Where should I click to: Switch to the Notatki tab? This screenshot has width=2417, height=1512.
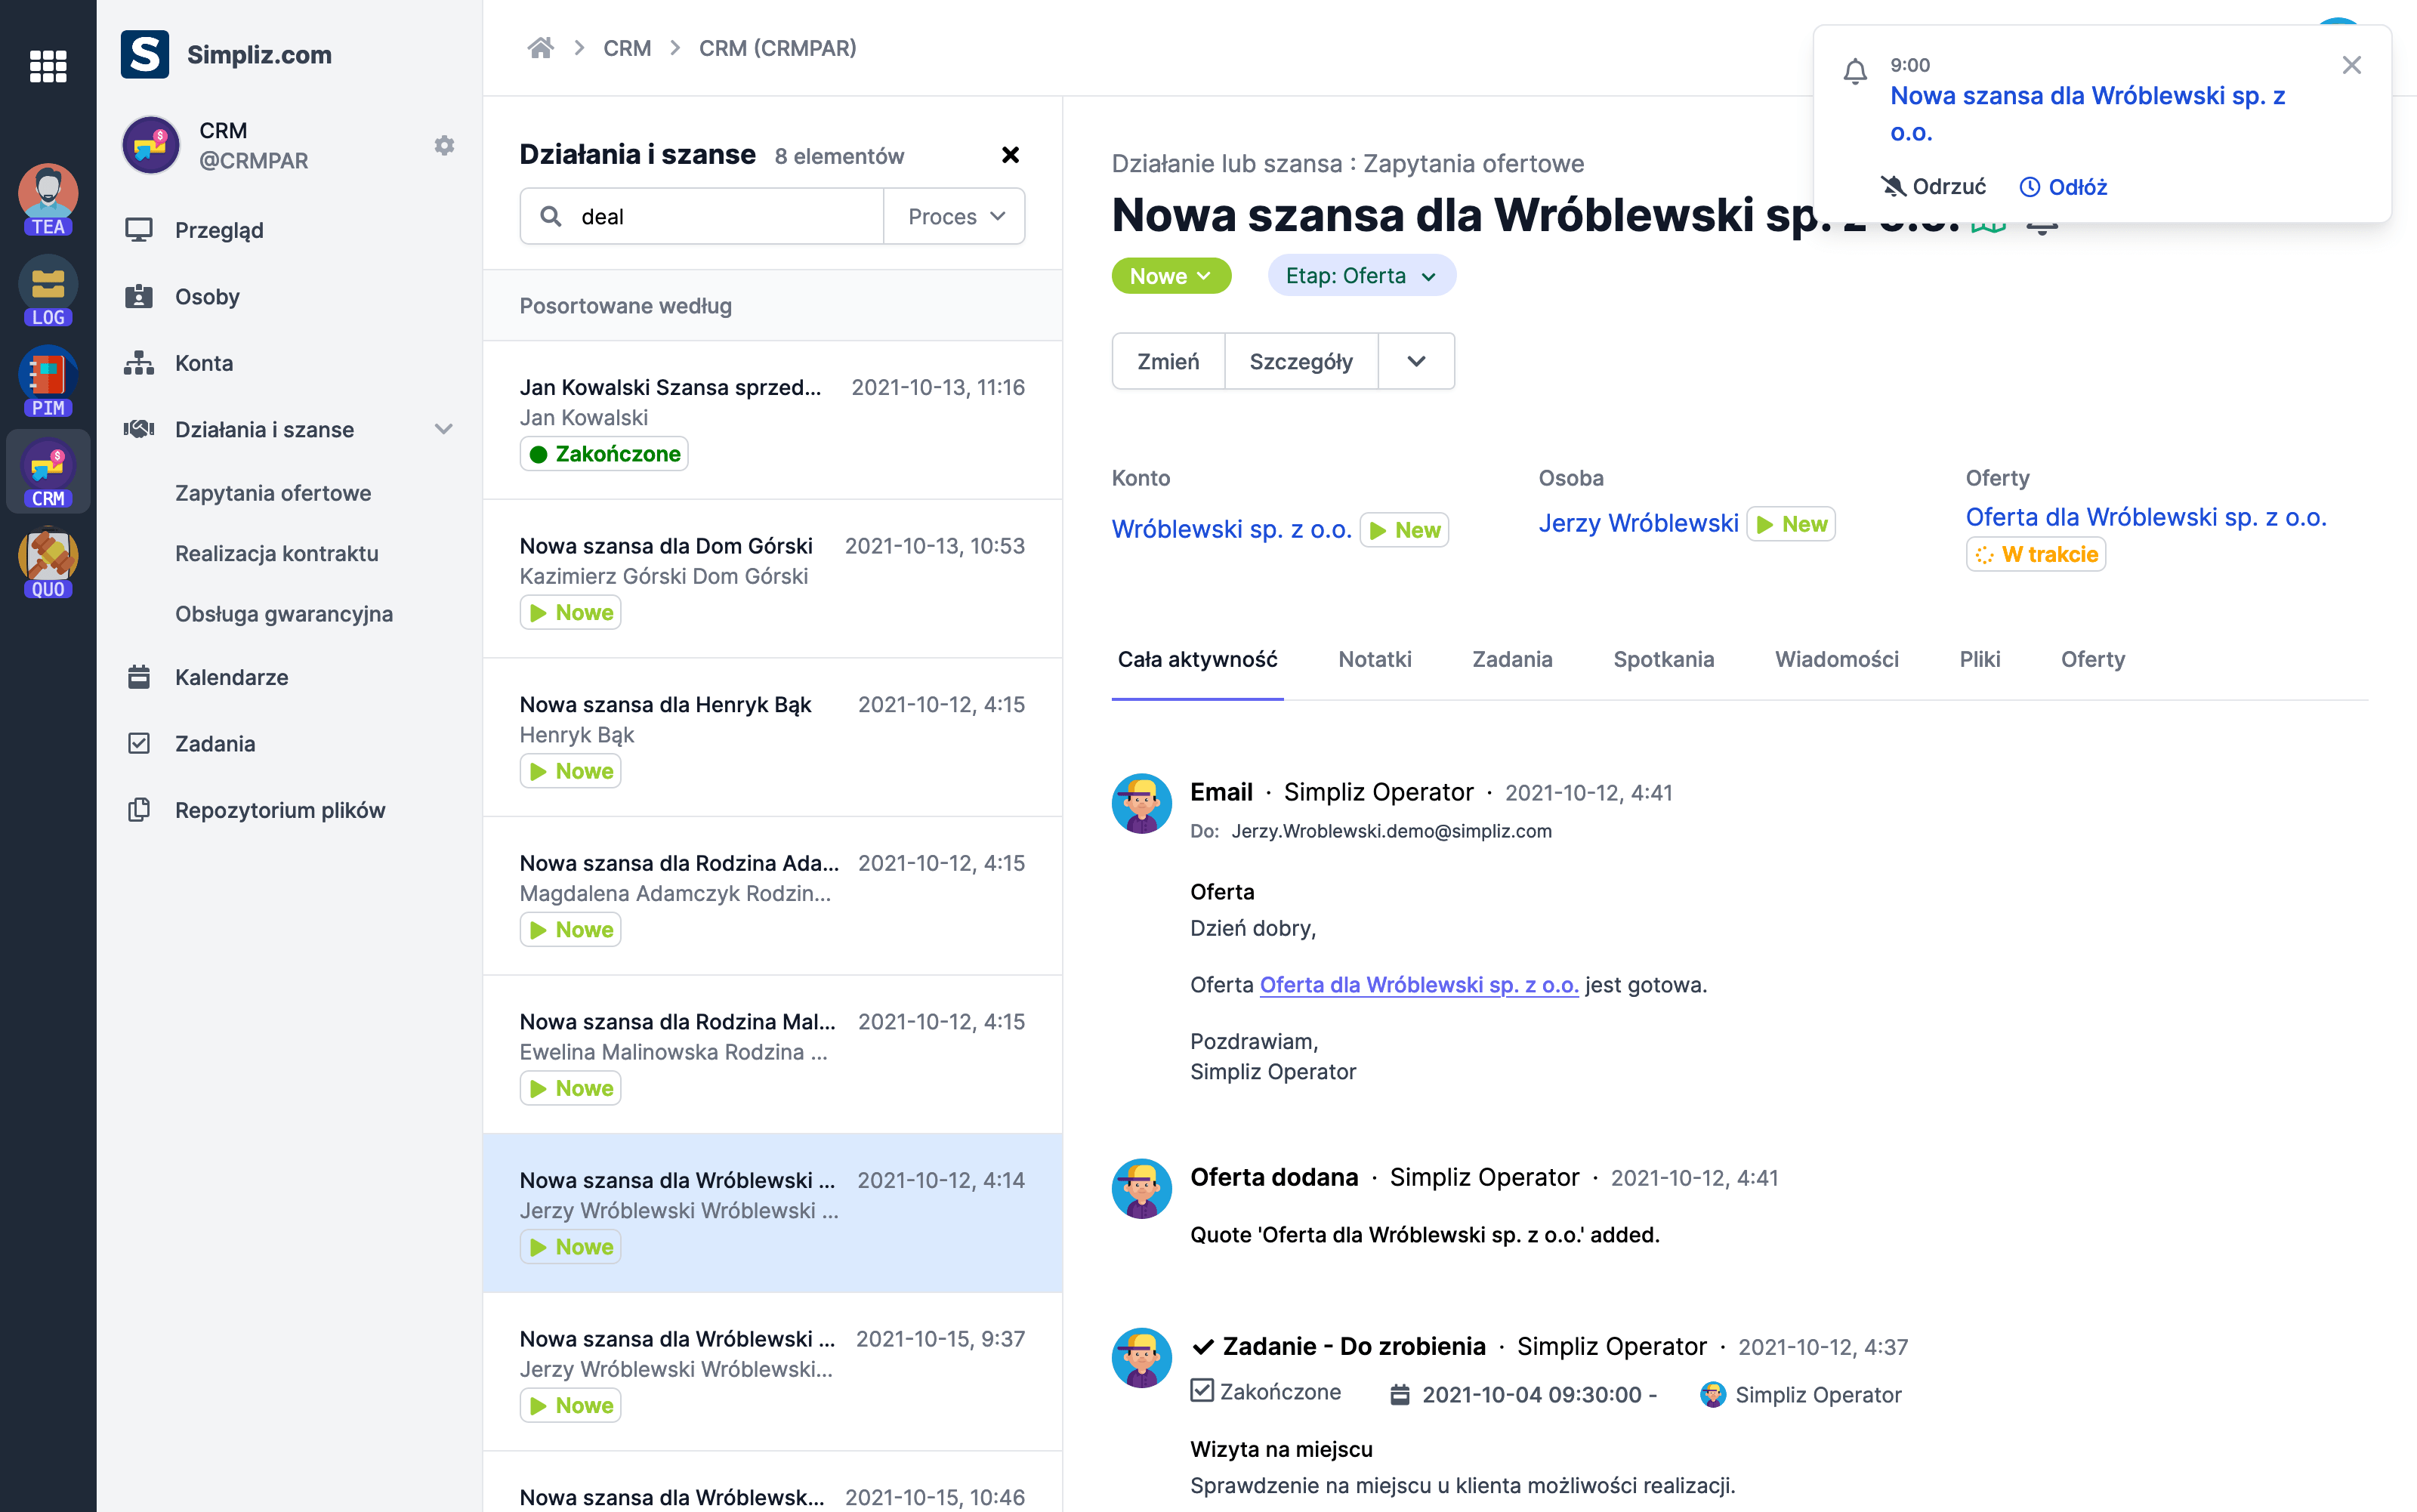point(1375,659)
